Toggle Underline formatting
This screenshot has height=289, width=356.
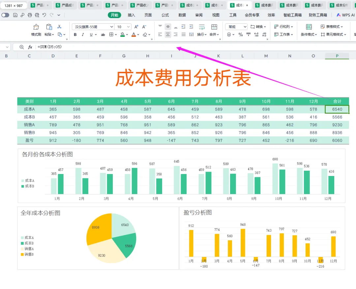coord(91,35)
